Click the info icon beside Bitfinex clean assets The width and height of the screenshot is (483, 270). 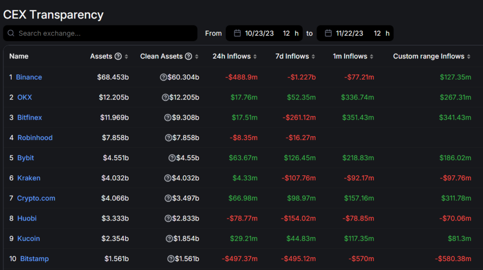coord(167,118)
